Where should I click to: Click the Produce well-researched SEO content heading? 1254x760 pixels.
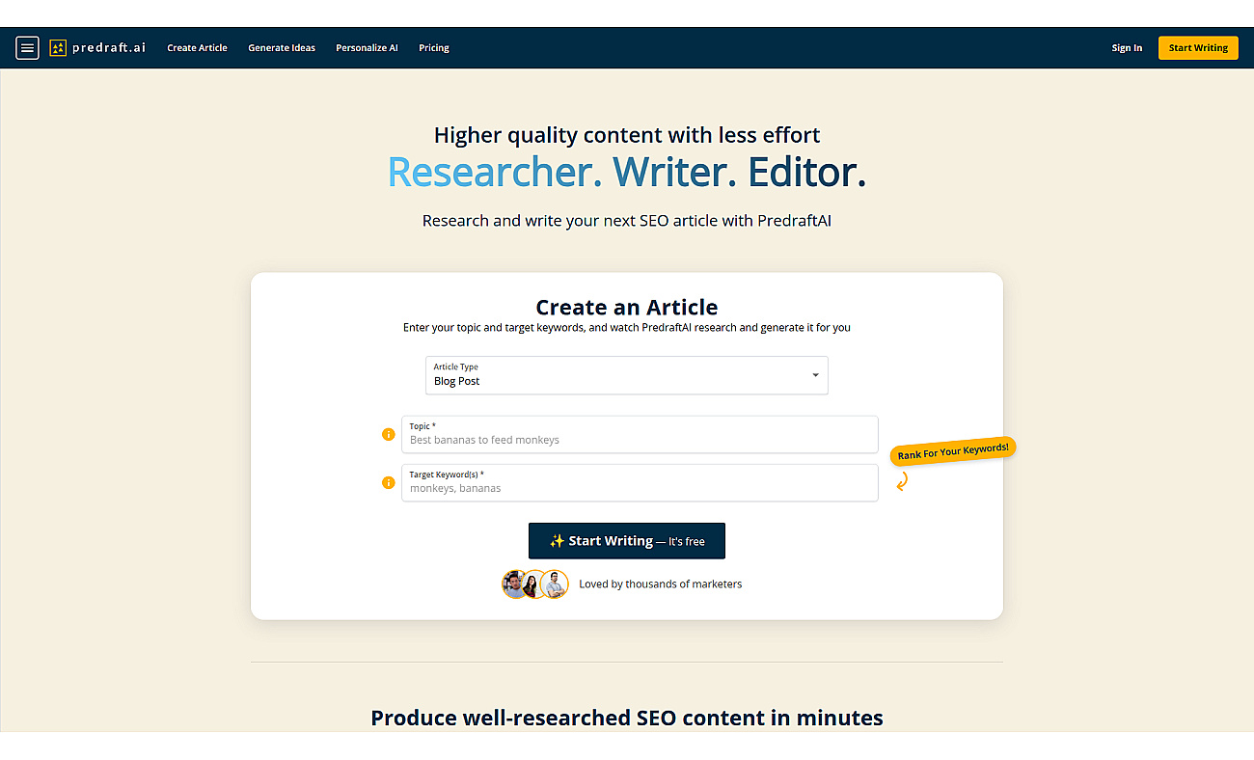pyautogui.click(x=627, y=718)
